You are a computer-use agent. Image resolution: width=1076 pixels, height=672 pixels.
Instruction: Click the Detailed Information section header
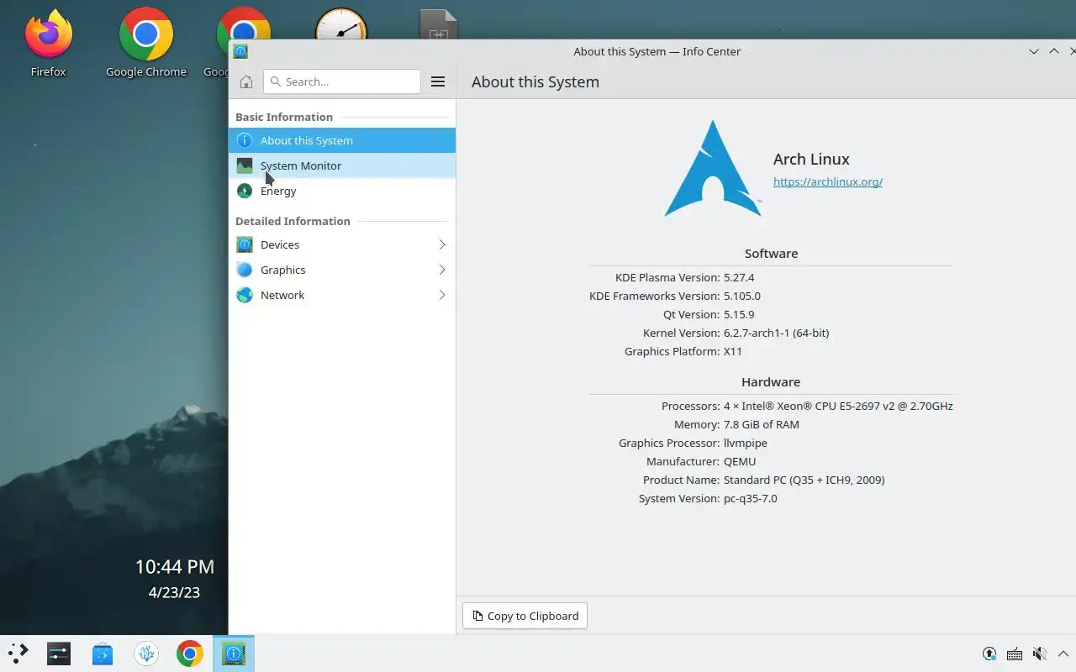(293, 221)
